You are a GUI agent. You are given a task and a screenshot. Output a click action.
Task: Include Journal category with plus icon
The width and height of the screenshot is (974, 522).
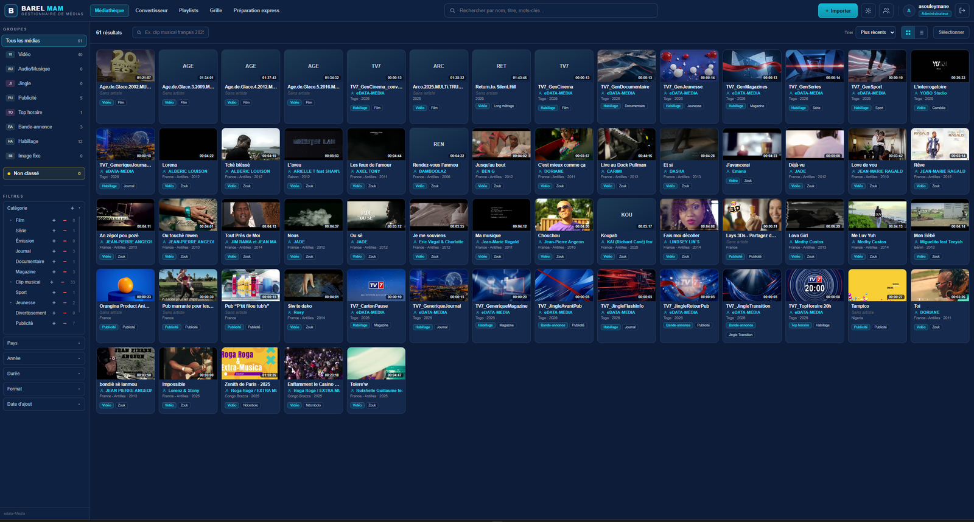coord(54,251)
